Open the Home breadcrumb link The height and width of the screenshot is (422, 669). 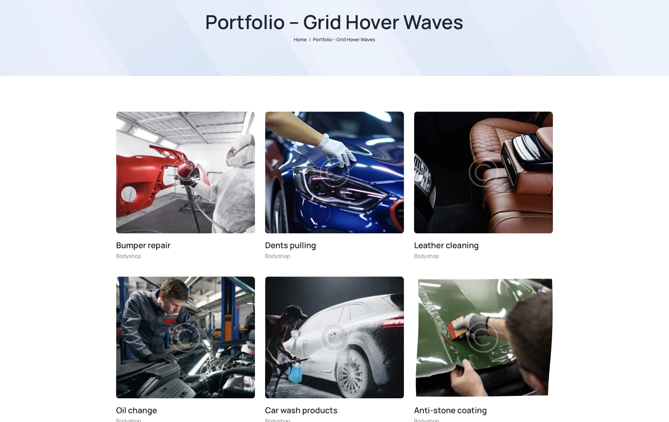click(300, 40)
